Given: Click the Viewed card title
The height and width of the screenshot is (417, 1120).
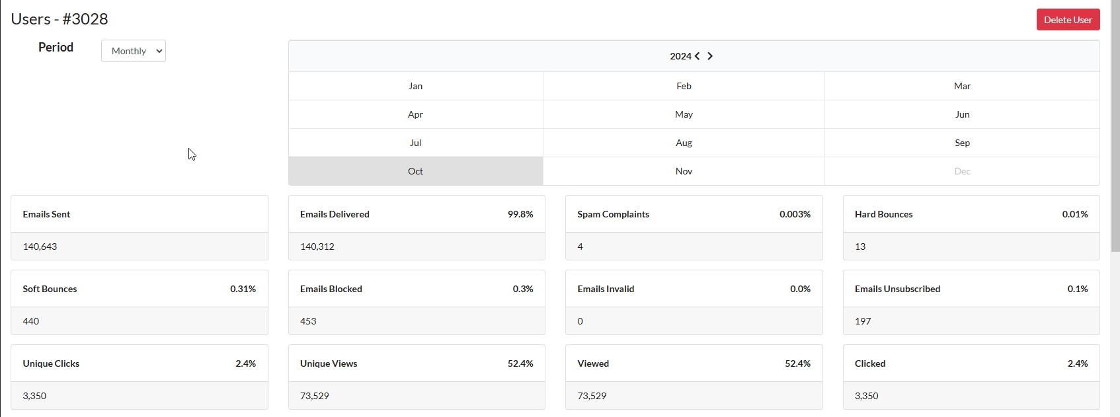Looking at the screenshot, I should coord(593,363).
